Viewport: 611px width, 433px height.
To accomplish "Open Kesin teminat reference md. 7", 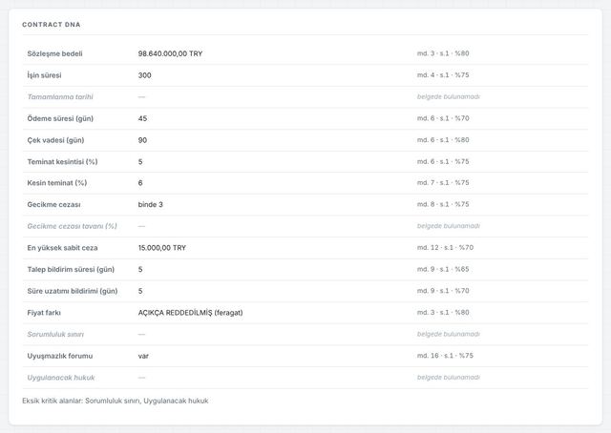I will pos(443,182).
